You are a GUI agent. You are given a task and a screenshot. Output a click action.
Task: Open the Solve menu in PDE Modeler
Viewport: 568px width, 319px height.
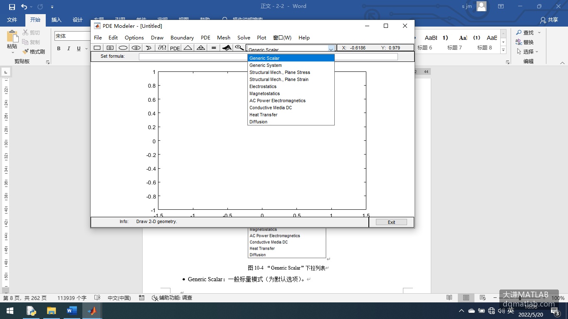click(244, 37)
